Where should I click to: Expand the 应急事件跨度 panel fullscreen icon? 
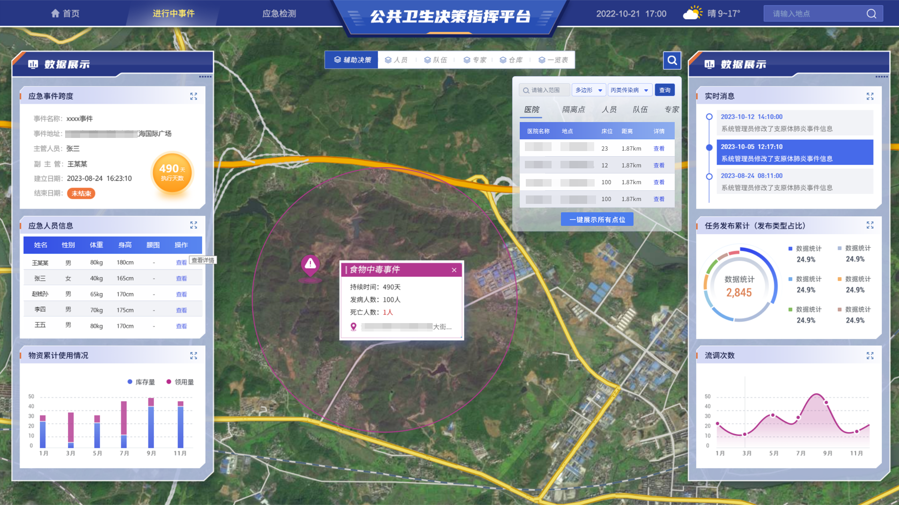point(193,96)
